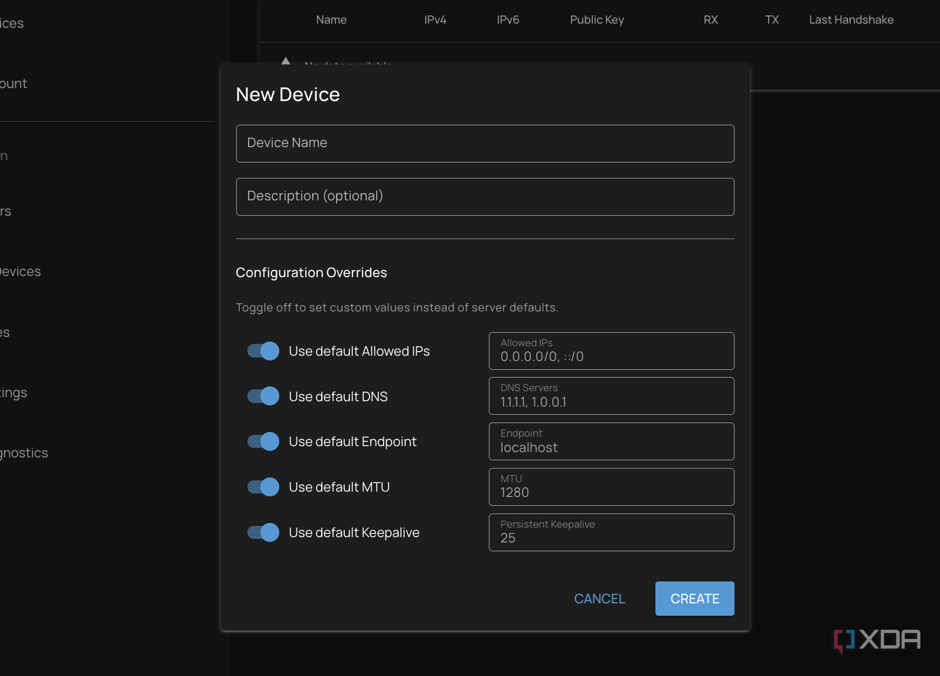Select the Allowed IPs value field
Viewport: 940px width, 676px height.
pyautogui.click(x=611, y=351)
